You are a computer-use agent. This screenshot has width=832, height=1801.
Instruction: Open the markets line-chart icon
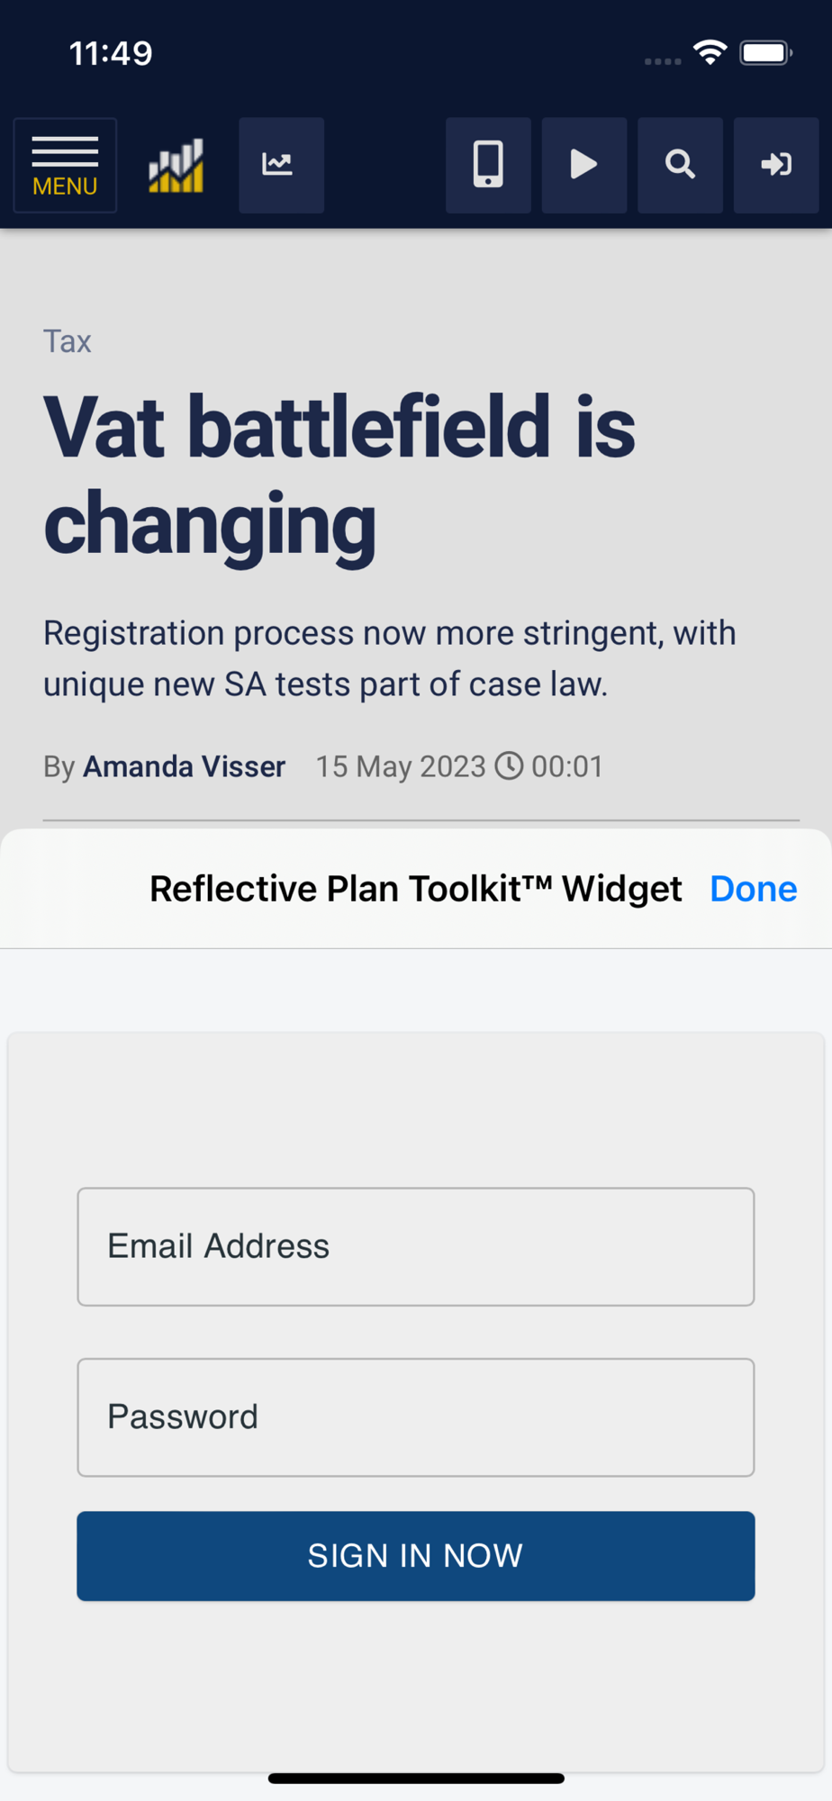coord(281,166)
